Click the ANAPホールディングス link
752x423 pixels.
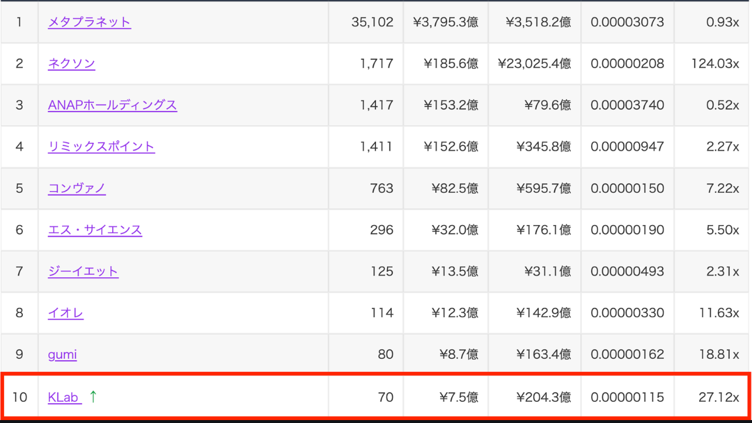[112, 105]
